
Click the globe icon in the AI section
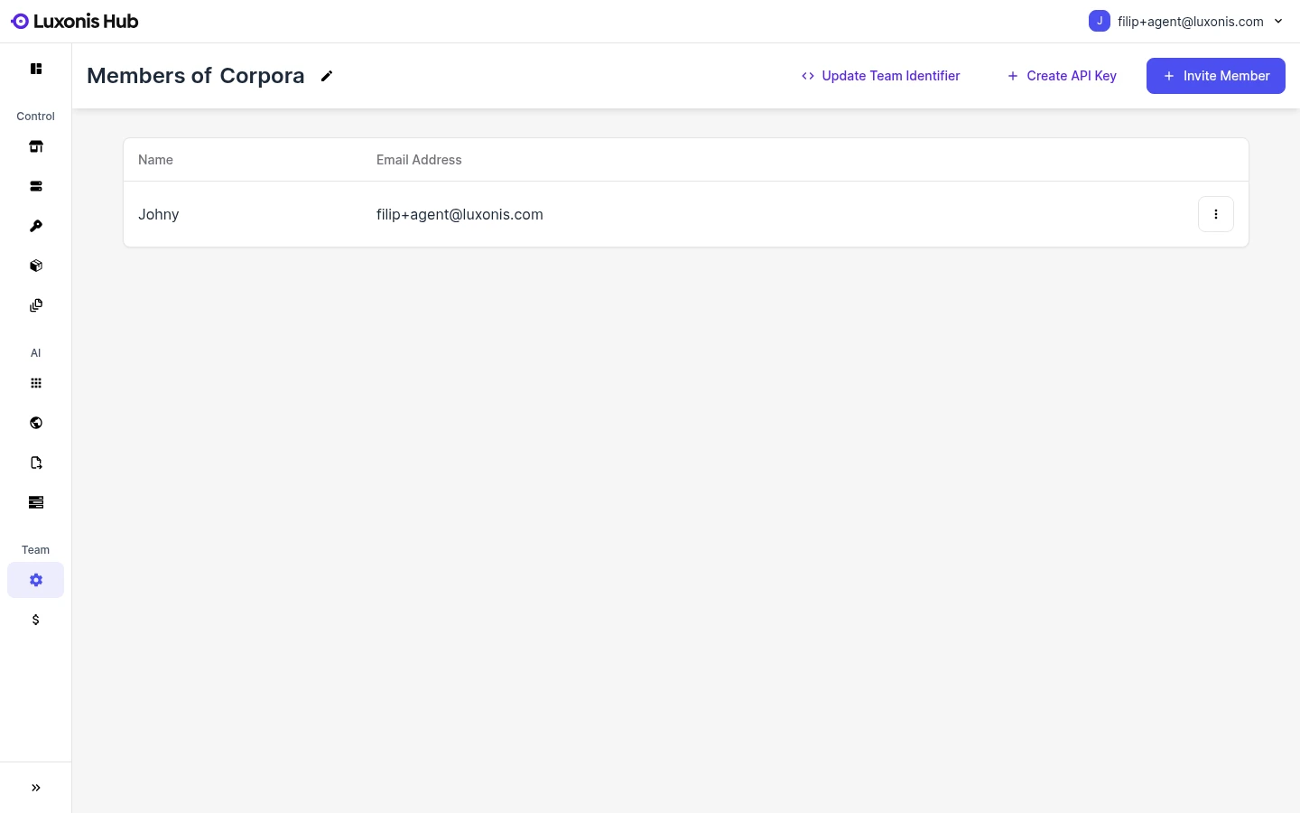[x=36, y=423]
